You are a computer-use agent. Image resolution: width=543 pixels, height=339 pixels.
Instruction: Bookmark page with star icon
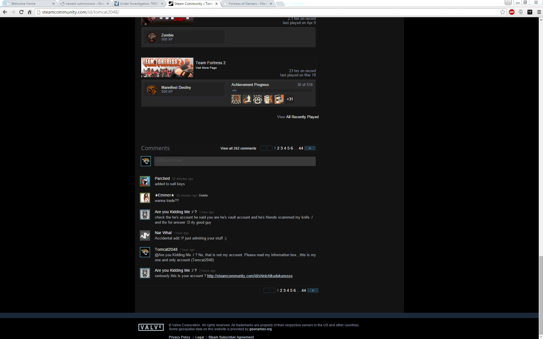tap(503, 12)
